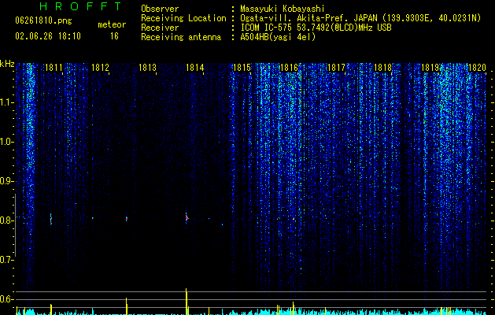The image size is (495, 315).
Task: Click the meteor count 16
Action: 114,36
